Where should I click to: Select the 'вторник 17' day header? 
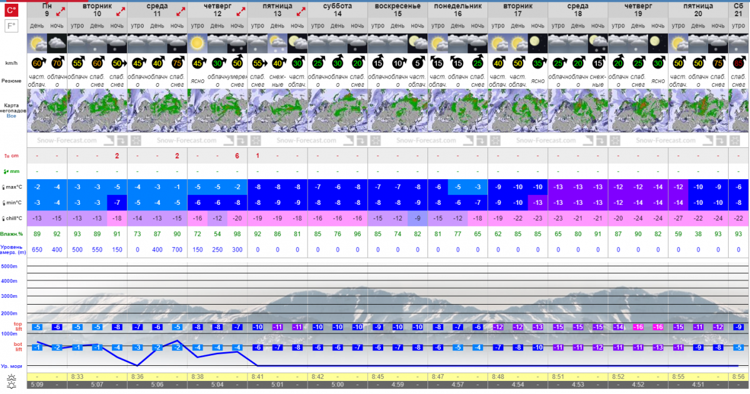click(x=518, y=9)
